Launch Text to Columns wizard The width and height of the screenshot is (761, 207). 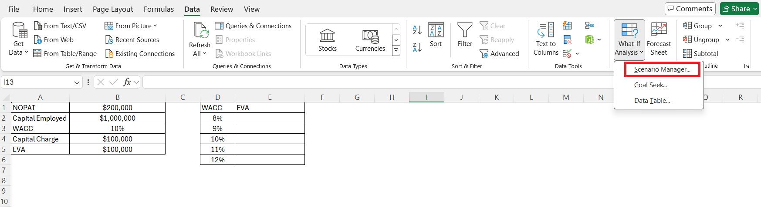coord(546,39)
